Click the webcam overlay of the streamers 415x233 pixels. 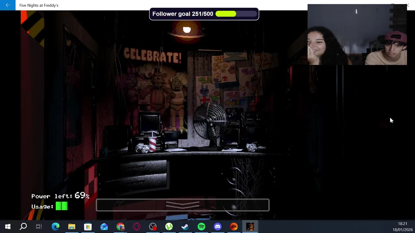click(x=357, y=35)
